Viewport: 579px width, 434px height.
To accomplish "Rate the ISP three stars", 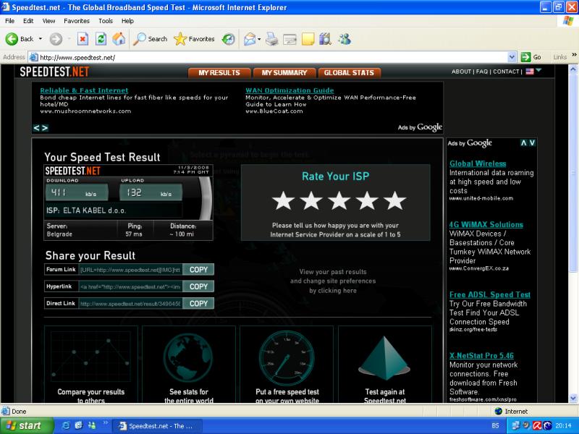I will [x=339, y=201].
